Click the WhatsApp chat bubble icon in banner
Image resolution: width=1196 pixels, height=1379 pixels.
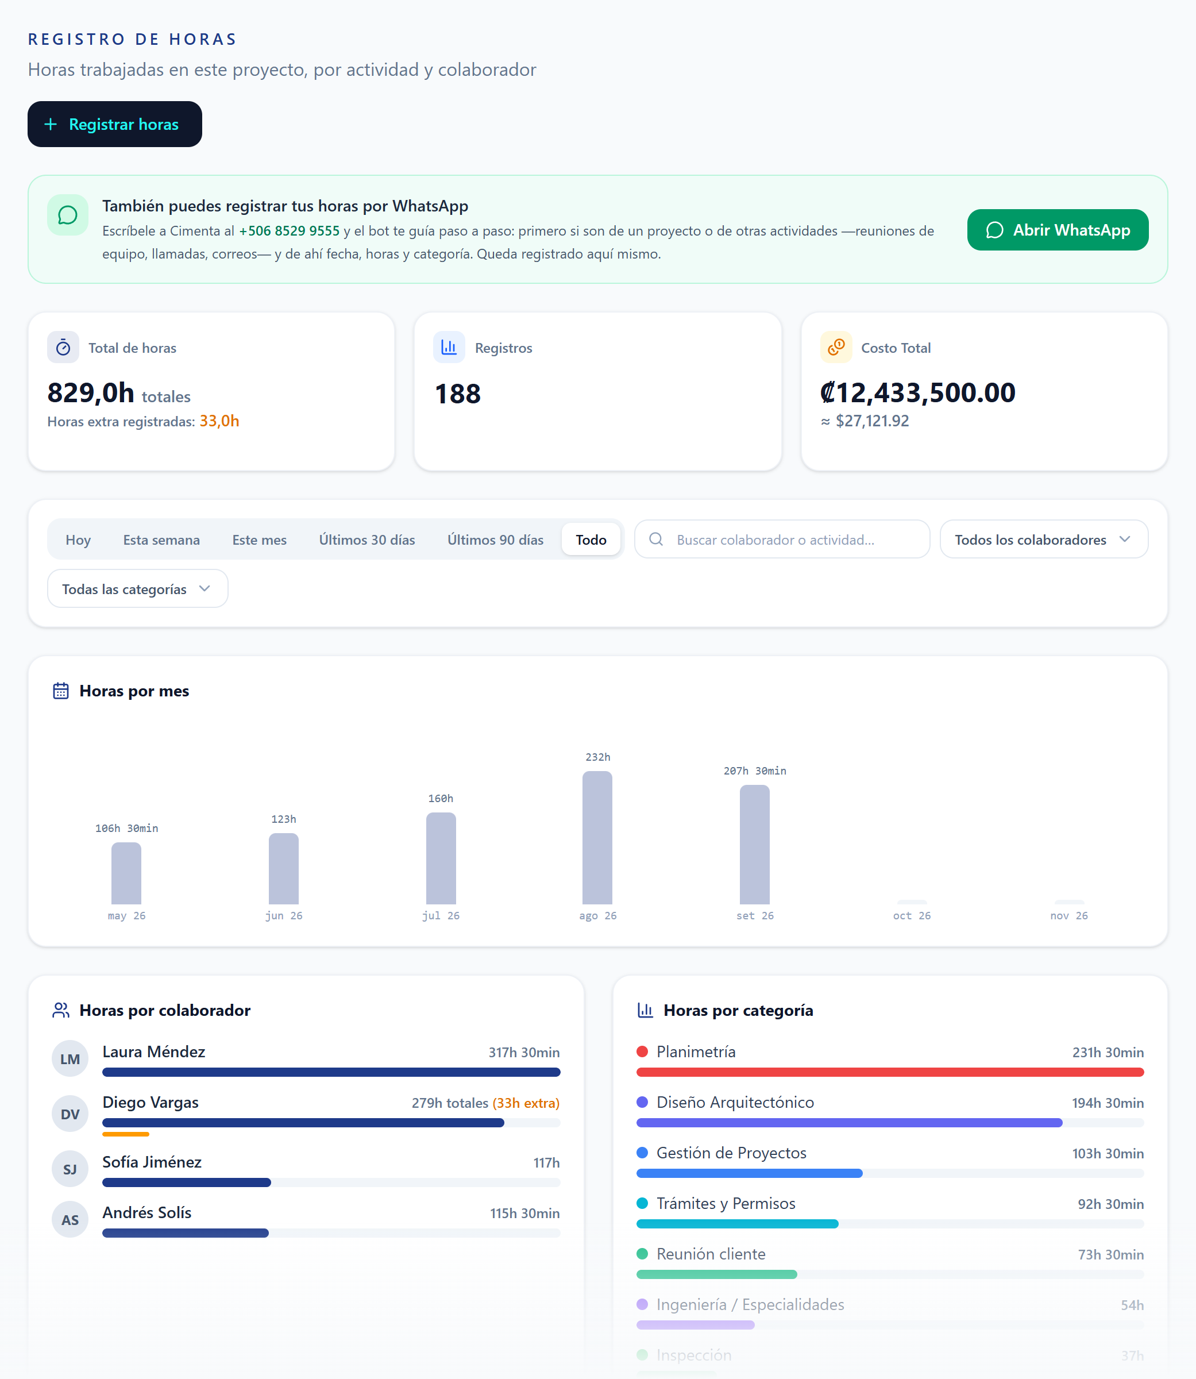tap(67, 215)
